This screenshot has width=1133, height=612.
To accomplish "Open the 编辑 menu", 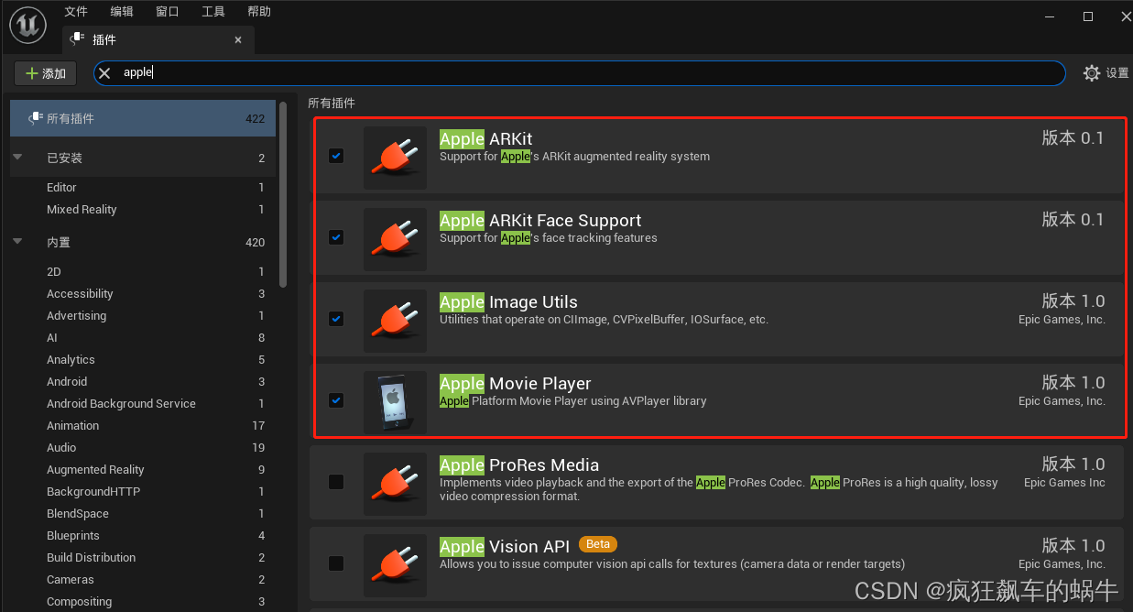I will point(122,12).
